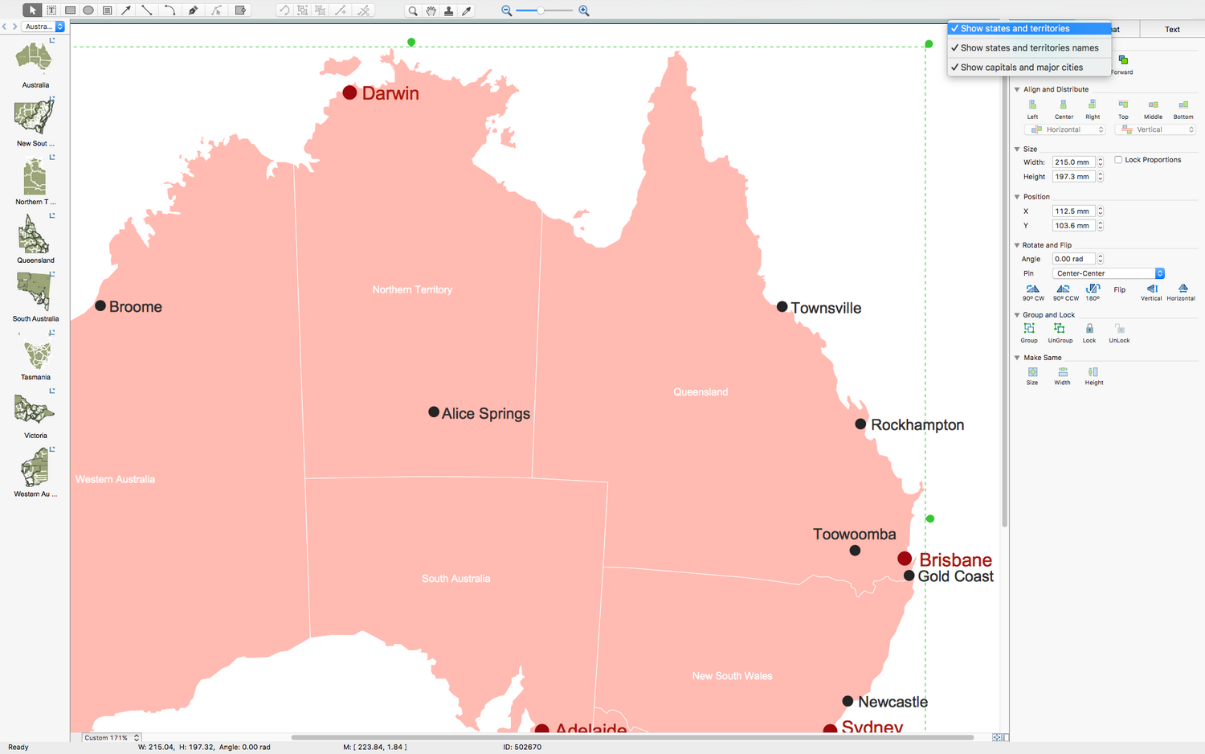Image resolution: width=1205 pixels, height=754 pixels.
Task: Align objects to the Top
Action: click(1123, 109)
